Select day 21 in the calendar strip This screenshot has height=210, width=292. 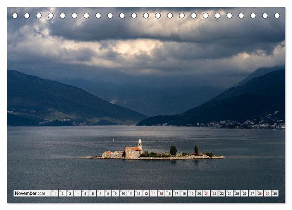click(207, 193)
